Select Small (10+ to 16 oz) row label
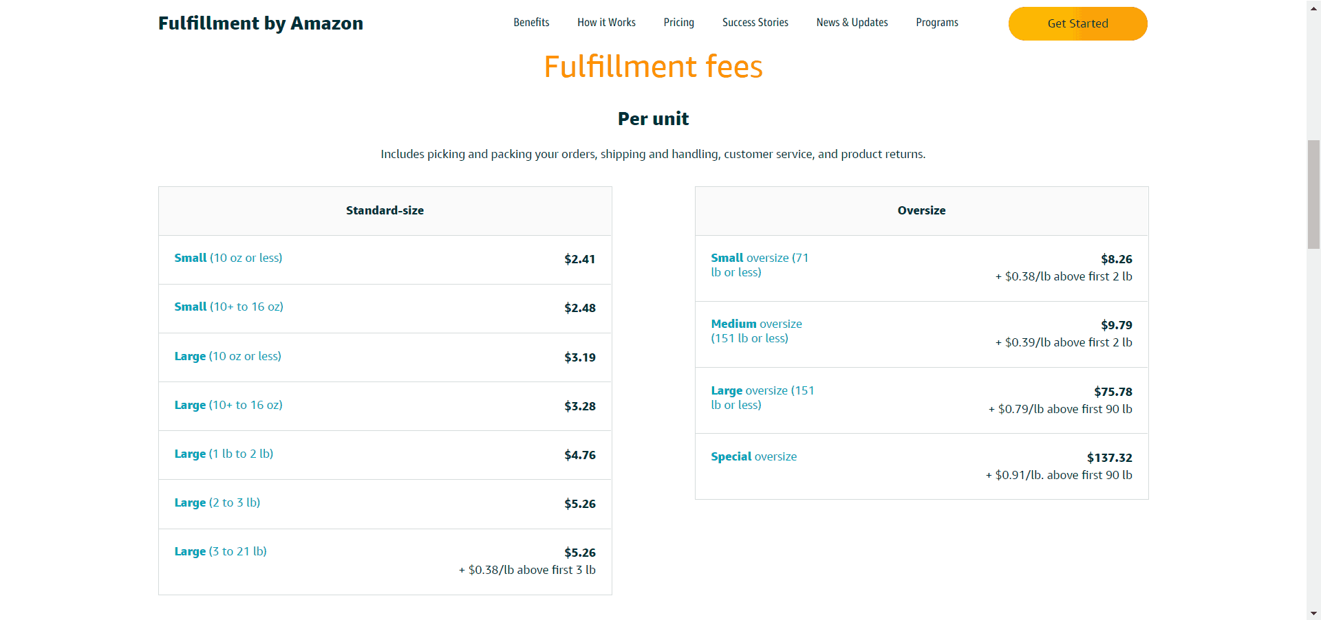 pyautogui.click(x=228, y=307)
